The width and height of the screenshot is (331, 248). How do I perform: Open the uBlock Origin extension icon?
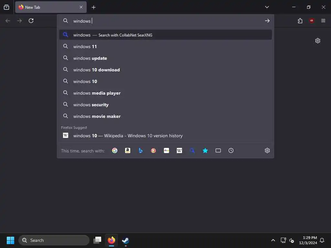[312, 20]
